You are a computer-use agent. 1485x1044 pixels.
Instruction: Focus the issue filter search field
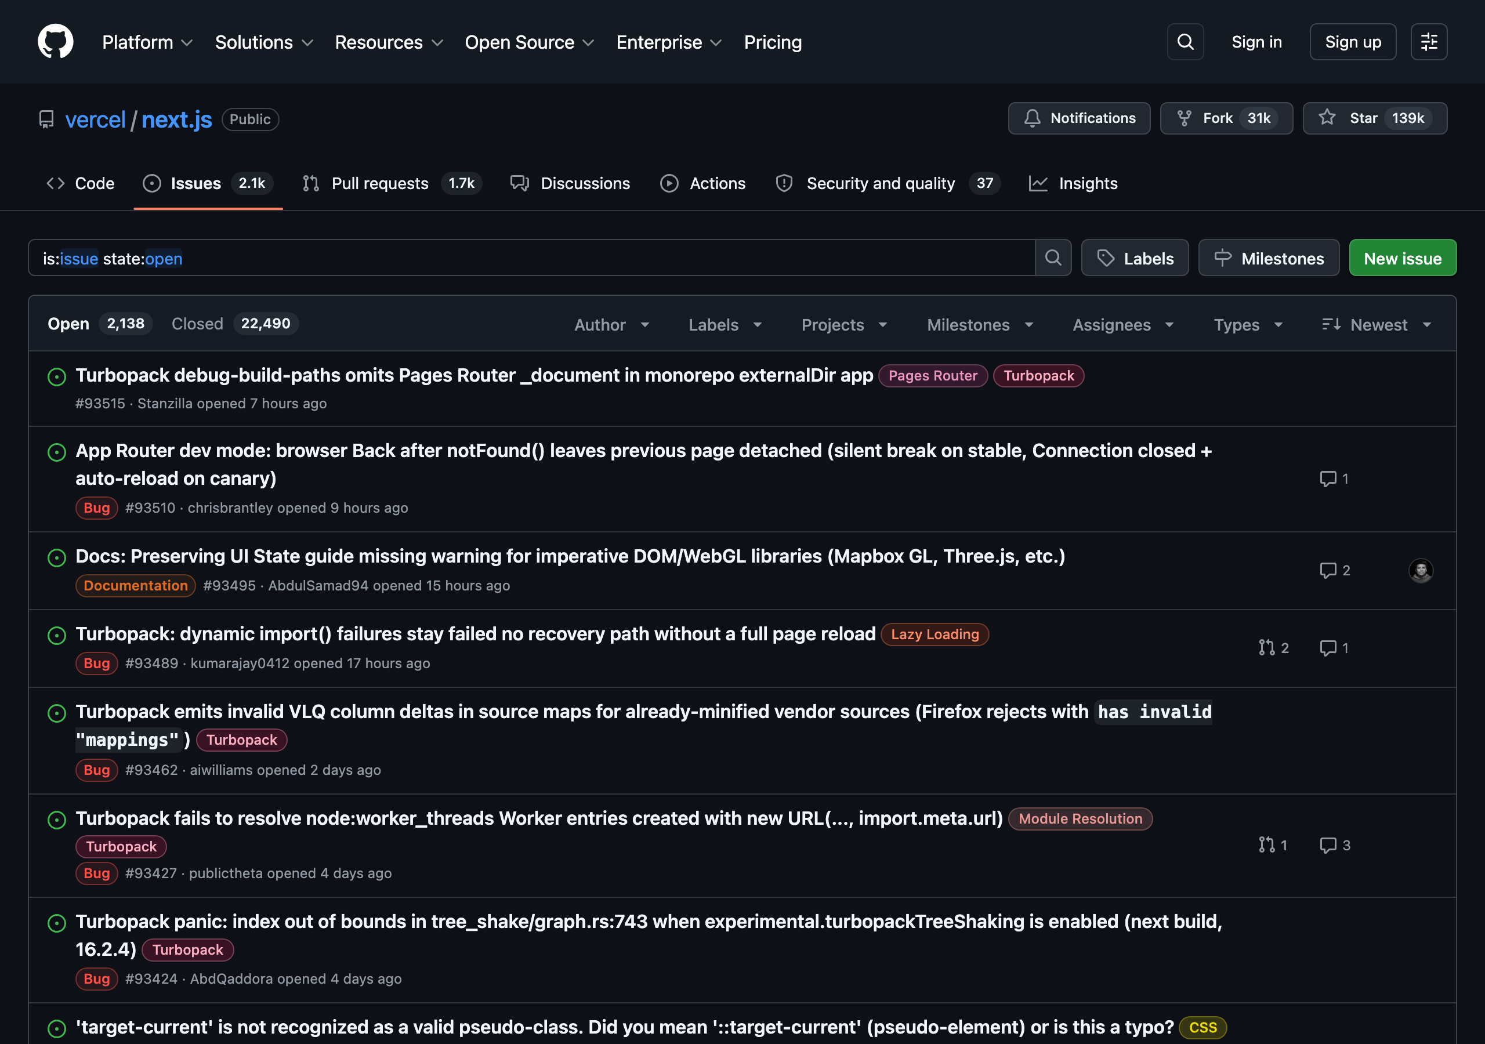(531, 258)
